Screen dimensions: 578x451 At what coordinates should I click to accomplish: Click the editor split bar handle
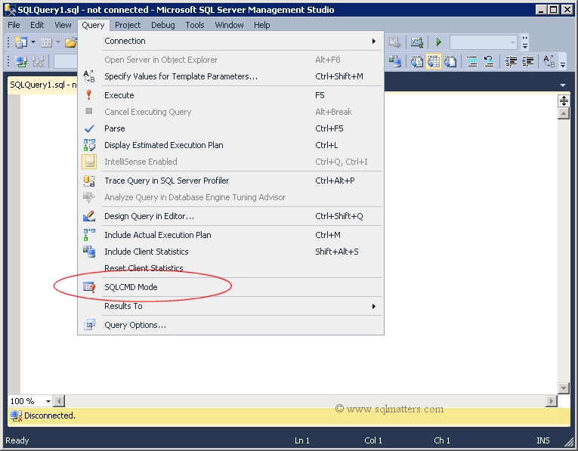(564, 101)
